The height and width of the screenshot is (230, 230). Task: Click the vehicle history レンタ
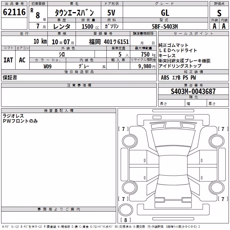(x=62, y=26)
